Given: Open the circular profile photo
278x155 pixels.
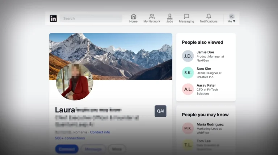Looking at the screenshot, I should pos(75,82).
